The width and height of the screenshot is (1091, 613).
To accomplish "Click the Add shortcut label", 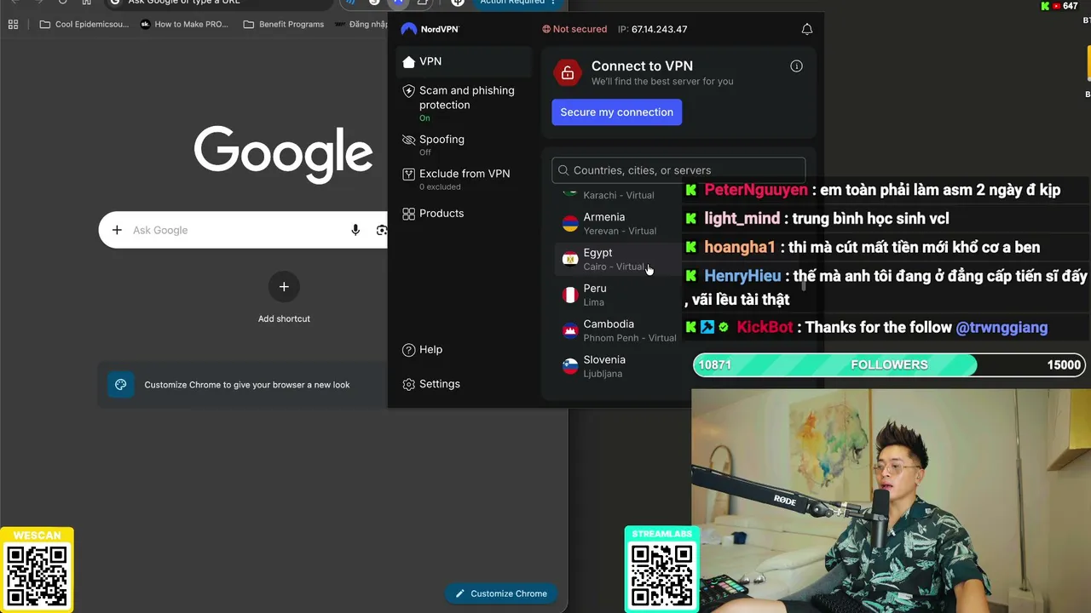I will click(284, 318).
